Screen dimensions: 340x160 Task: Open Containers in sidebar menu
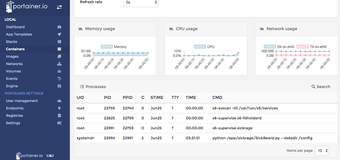point(15,49)
